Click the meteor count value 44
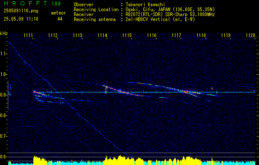The image size is (259, 165). click(60, 19)
